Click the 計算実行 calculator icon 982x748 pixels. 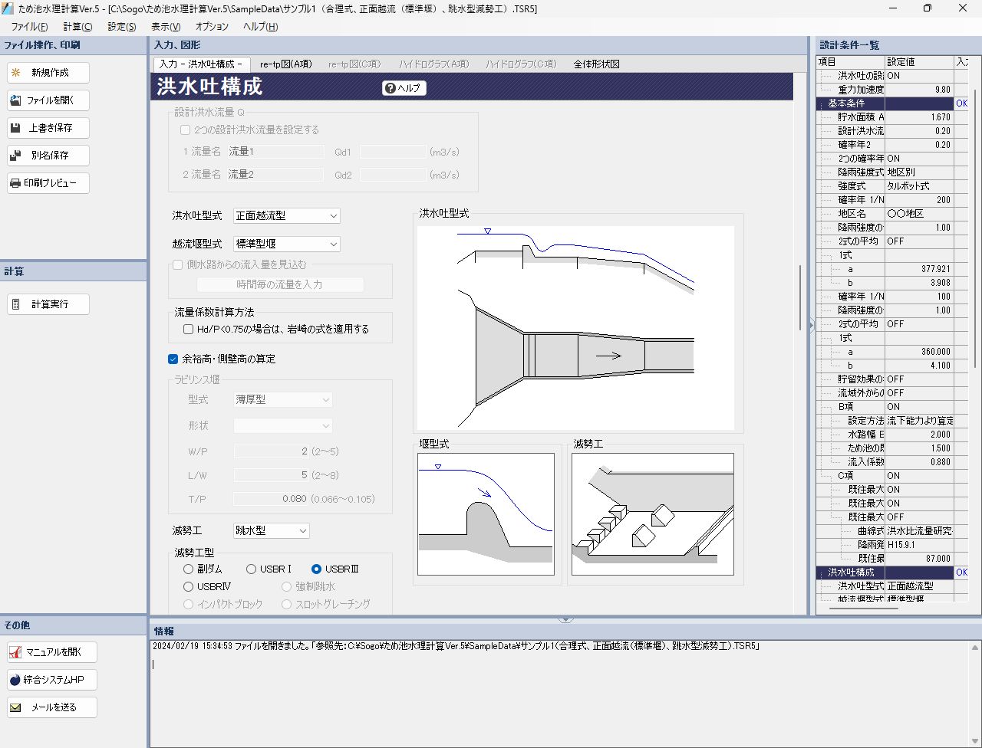coord(15,304)
